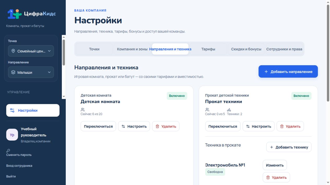
Task: Open the Скидки и бонусы tab
Action: coord(246,49)
